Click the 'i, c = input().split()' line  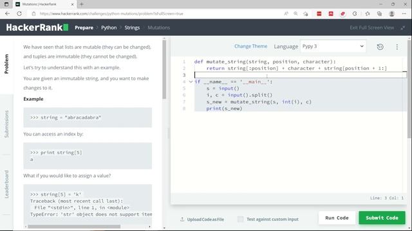(x=239, y=95)
